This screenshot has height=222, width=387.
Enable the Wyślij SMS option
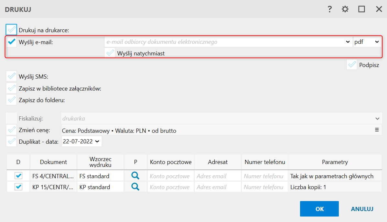(12, 77)
